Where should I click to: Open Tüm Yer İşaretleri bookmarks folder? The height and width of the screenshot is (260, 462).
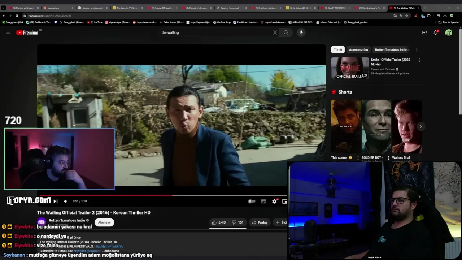click(449, 22)
